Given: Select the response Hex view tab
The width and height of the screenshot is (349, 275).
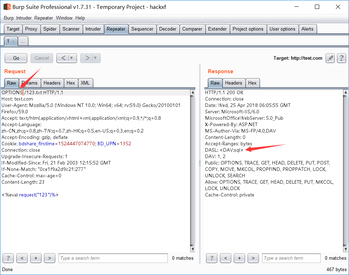Looking at the screenshot, I should (253, 83).
